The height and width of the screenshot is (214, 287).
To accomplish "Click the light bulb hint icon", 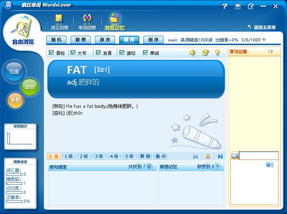I will tap(217, 53).
